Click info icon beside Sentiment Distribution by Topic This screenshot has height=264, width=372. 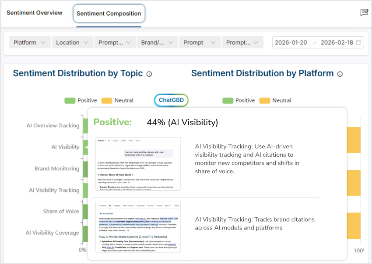pos(149,74)
